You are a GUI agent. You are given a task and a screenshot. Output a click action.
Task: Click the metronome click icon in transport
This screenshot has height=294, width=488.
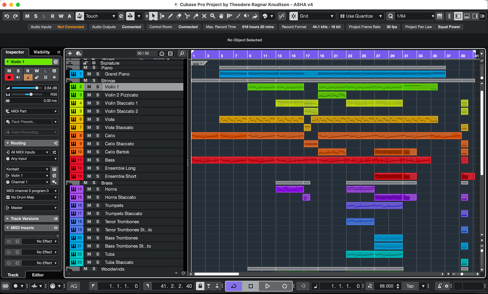[439, 286]
